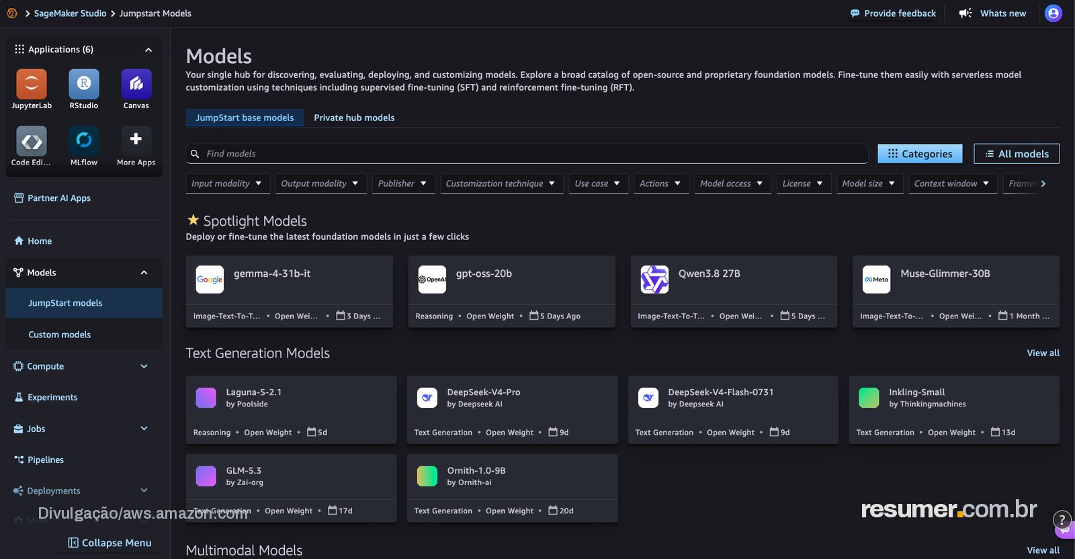
Task: Click the help question mark icon
Action: pos(1062,519)
